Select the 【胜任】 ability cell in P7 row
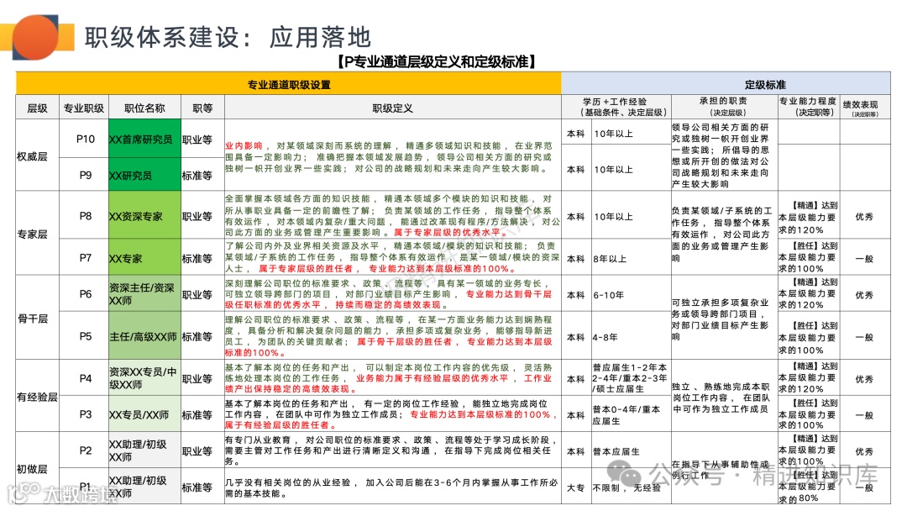907x511 pixels. pos(809,257)
